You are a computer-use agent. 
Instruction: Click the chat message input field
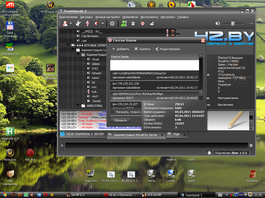click(x=156, y=145)
